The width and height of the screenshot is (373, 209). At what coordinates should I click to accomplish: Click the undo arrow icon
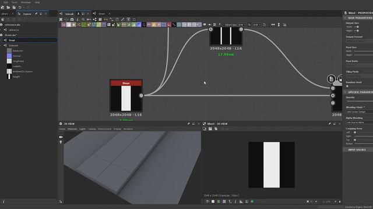[20, 8]
